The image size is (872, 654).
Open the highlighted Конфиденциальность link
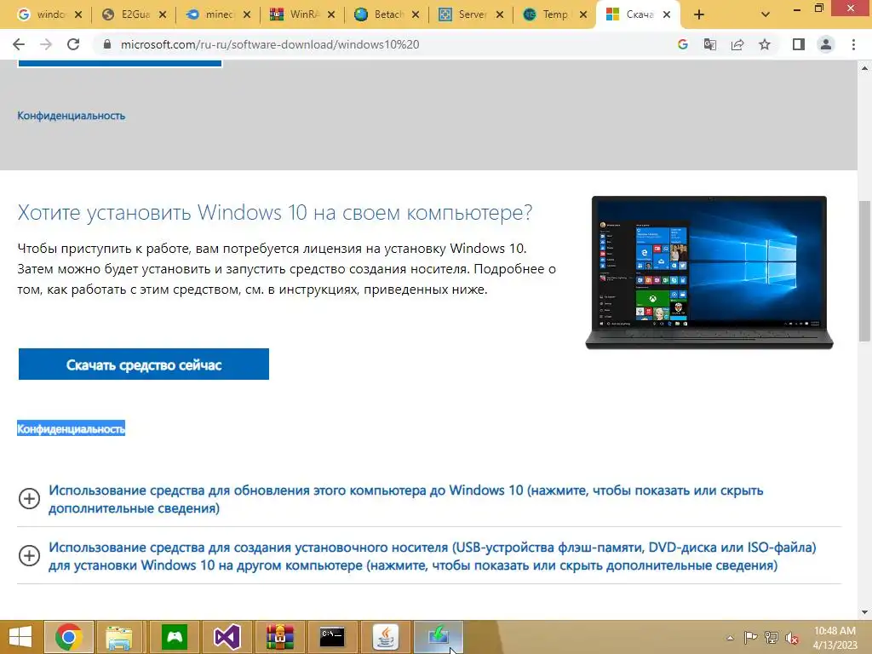(72, 429)
